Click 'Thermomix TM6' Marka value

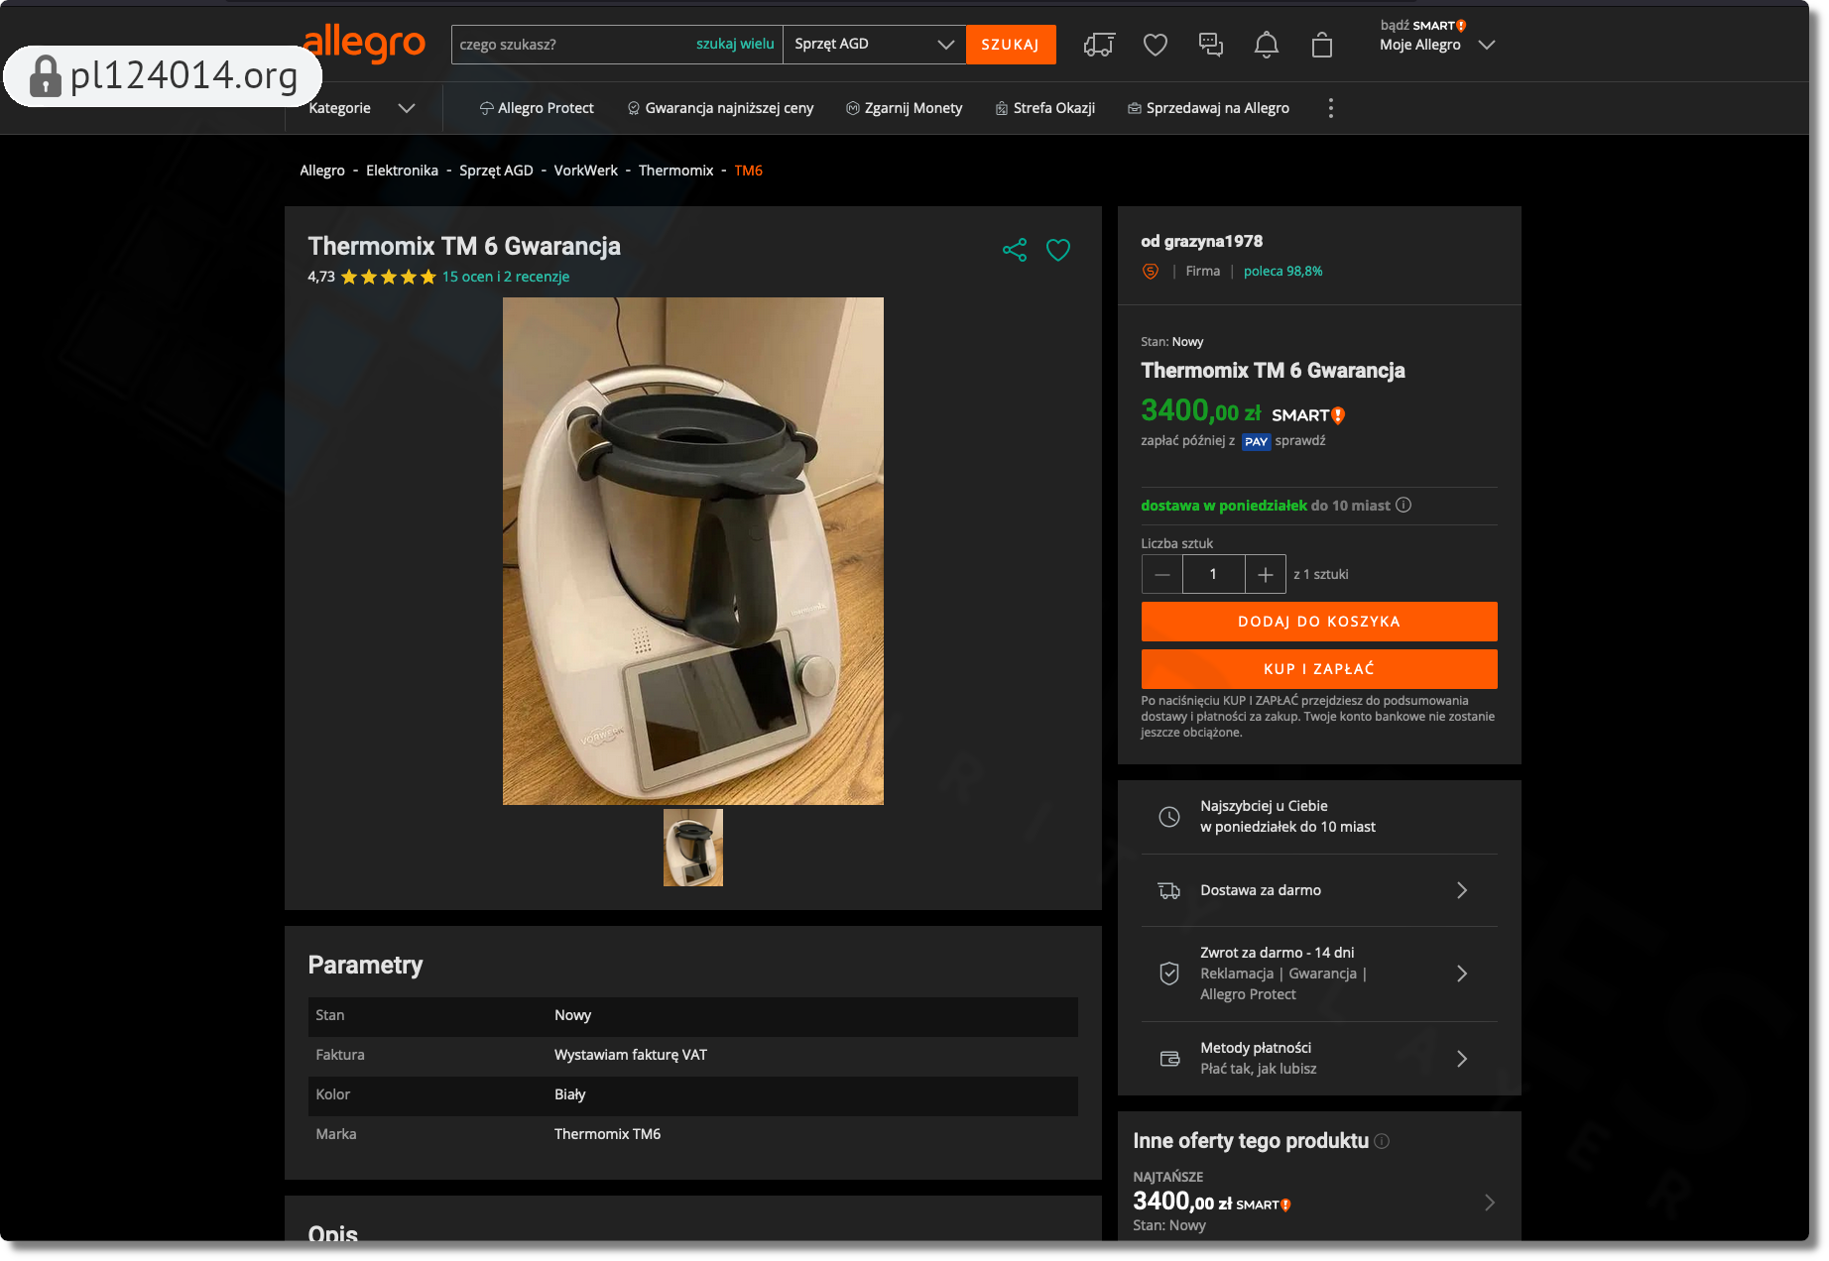point(607,1134)
